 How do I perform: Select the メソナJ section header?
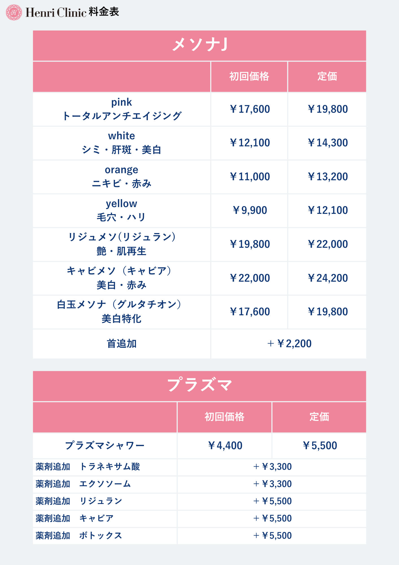pos(199,45)
